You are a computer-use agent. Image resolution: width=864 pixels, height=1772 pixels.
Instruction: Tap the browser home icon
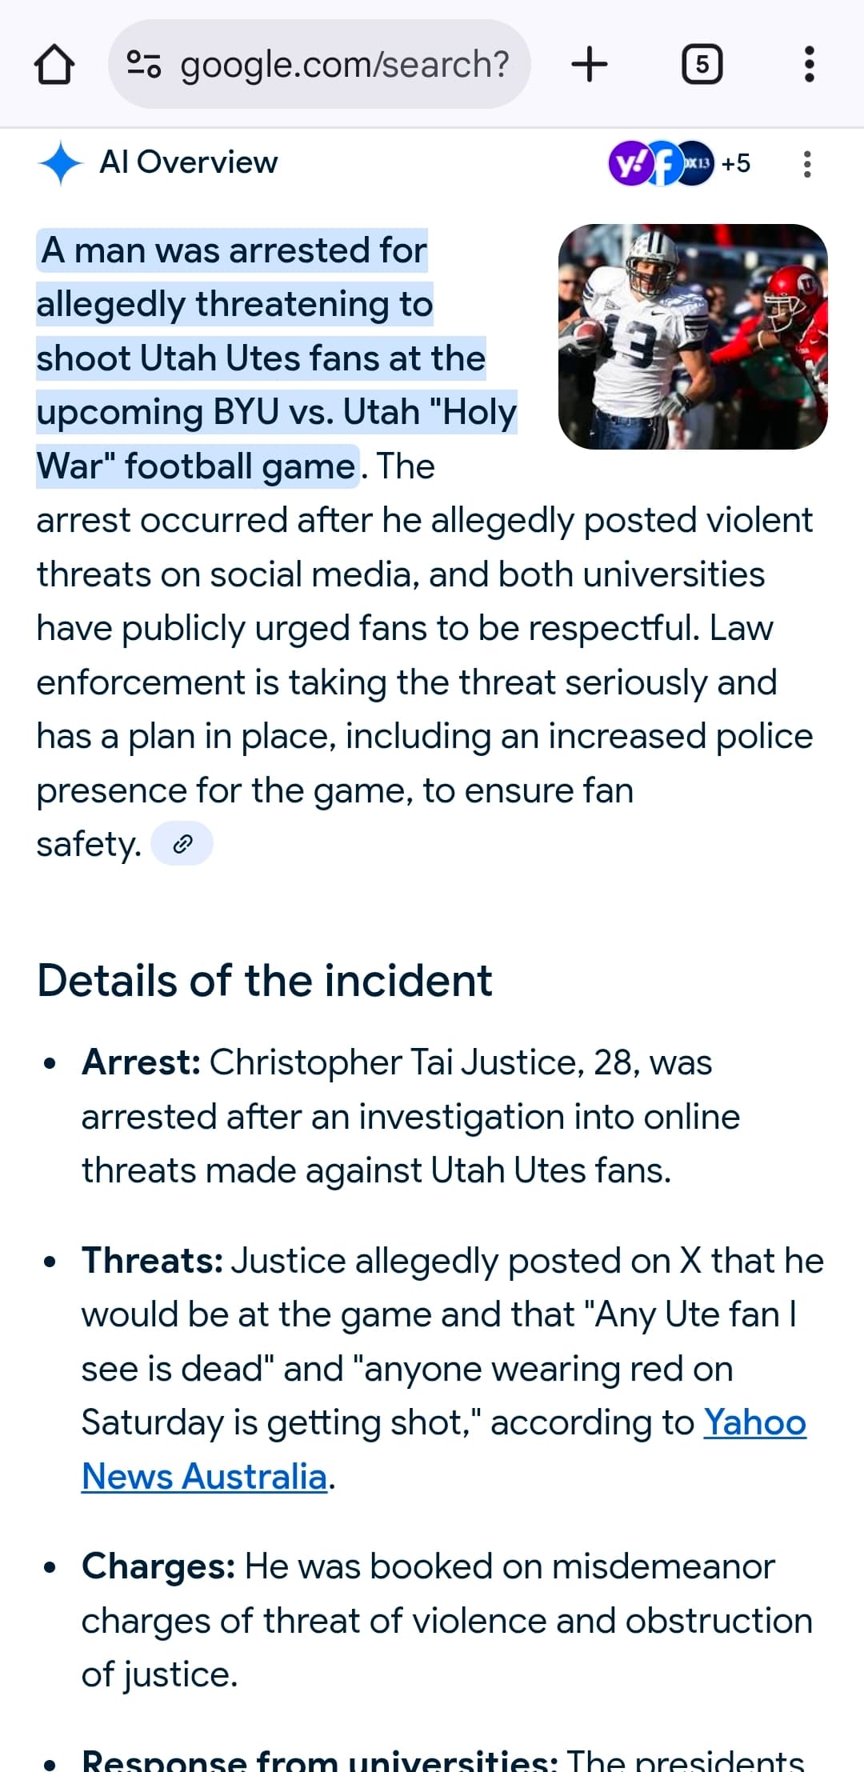tap(54, 65)
